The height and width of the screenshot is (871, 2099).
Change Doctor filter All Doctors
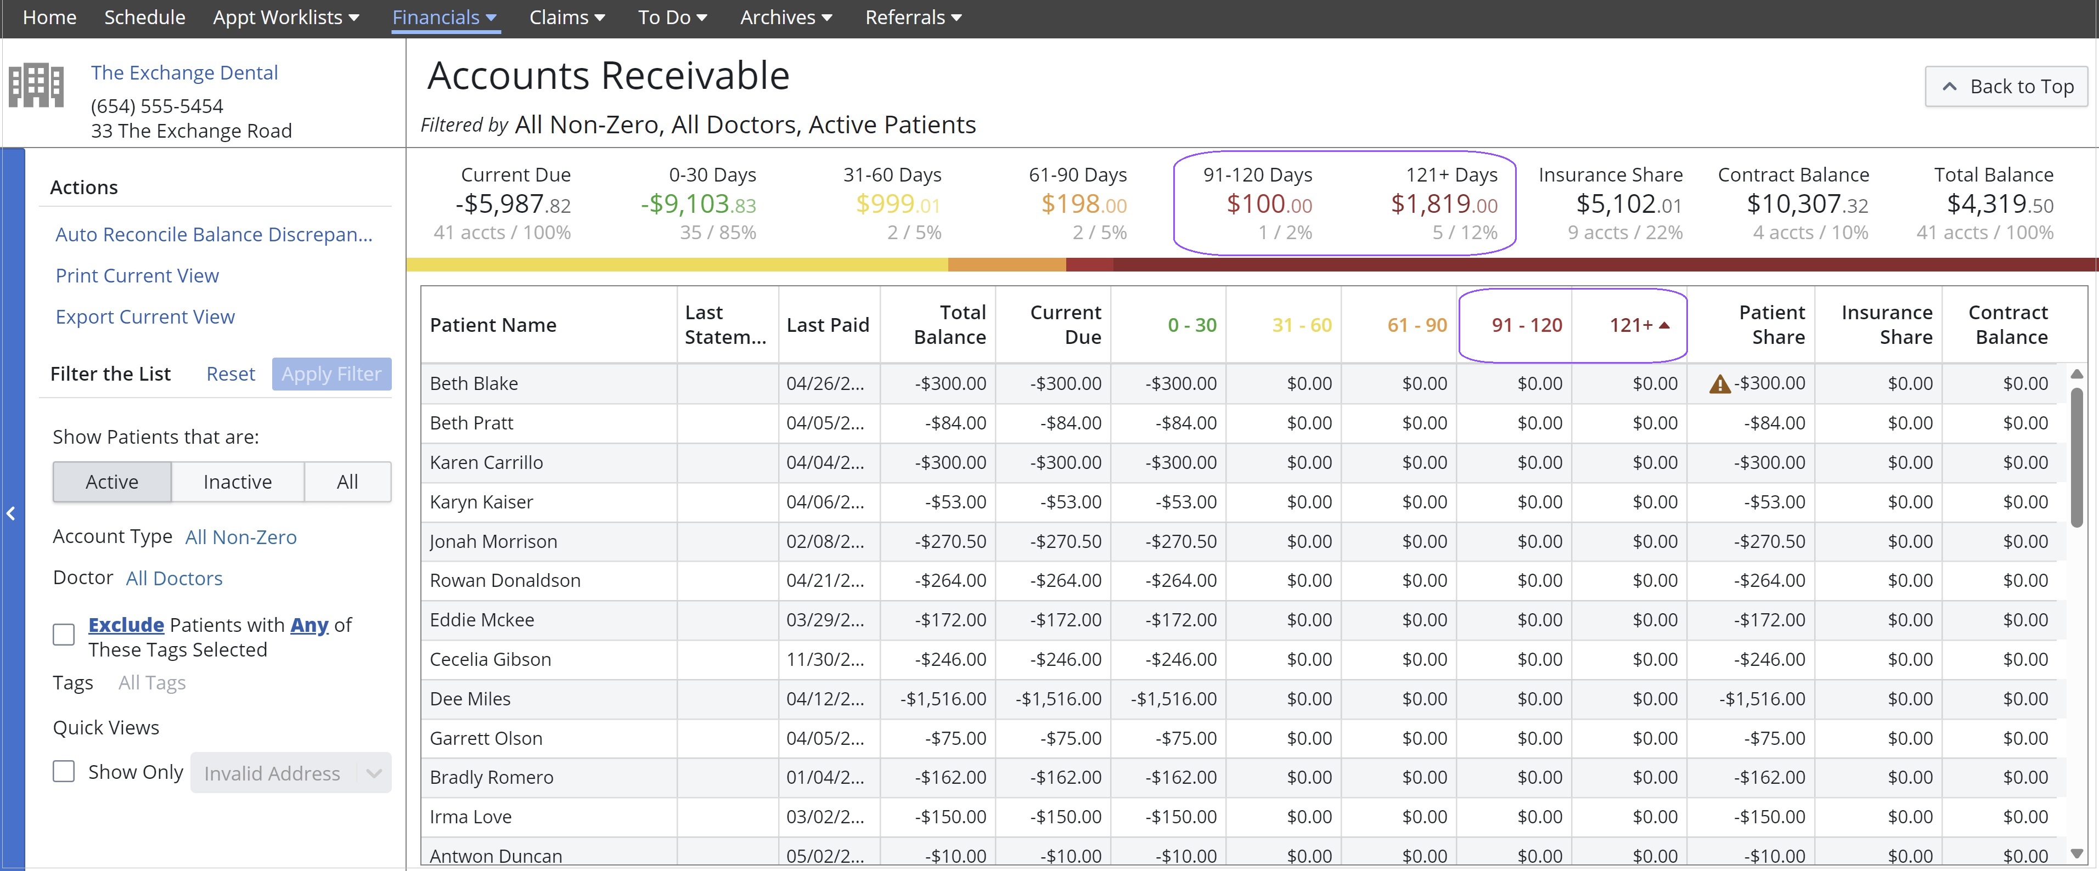pyautogui.click(x=175, y=579)
